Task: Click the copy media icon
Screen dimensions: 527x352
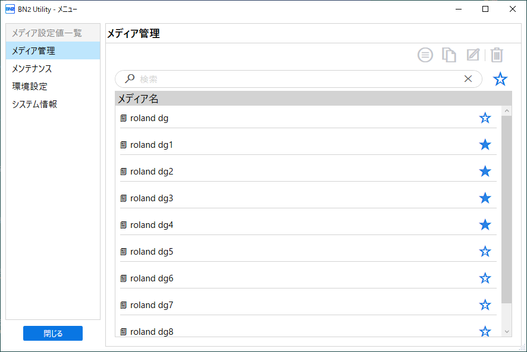Action: [x=449, y=55]
